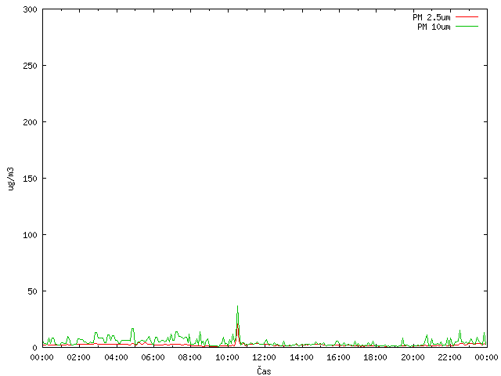Click the ug/m3 y-axis label
Screen dimensions: 501x376
coord(11,179)
